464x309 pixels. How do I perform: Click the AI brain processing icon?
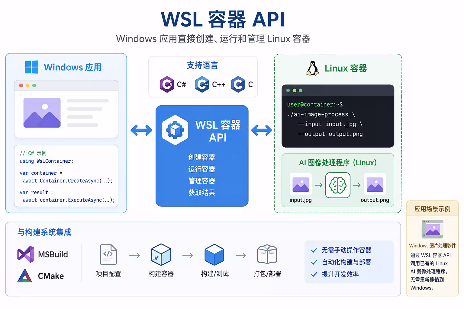[x=338, y=185]
